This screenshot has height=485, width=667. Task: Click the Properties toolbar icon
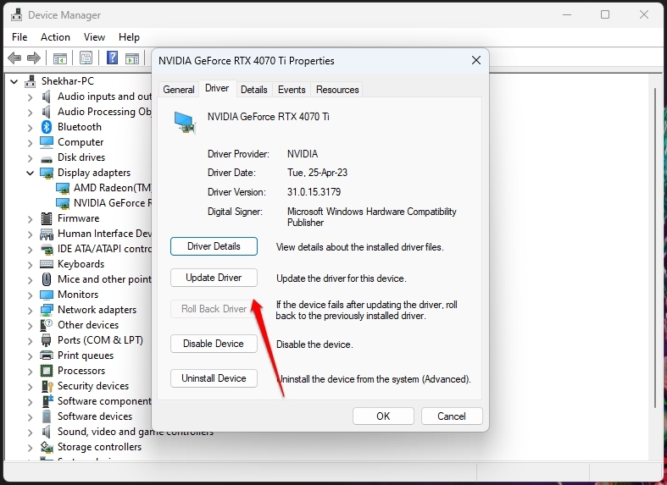coord(86,58)
